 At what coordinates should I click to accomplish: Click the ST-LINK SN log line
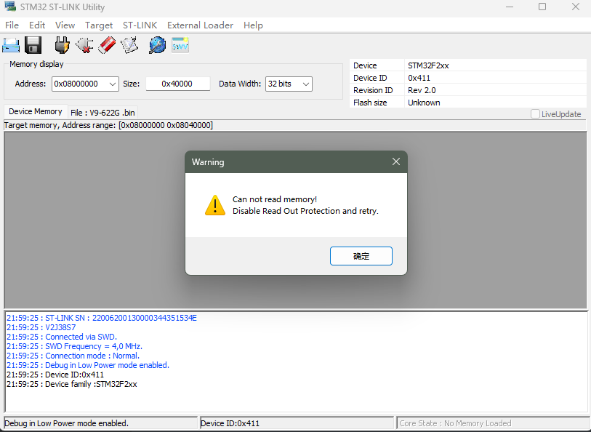tap(102, 318)
